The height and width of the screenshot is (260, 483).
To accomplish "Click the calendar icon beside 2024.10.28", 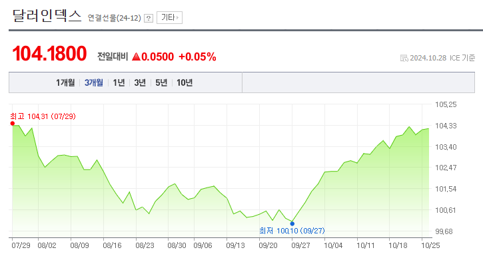I will pyautogui.click(x=404, y=58).
